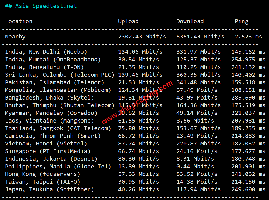Image resolution: width=269 pixels, height=200 pixels.
Task: Select Phnom Penh upload "66.72 Mbit/s"
Action: [x=139, y=136]
